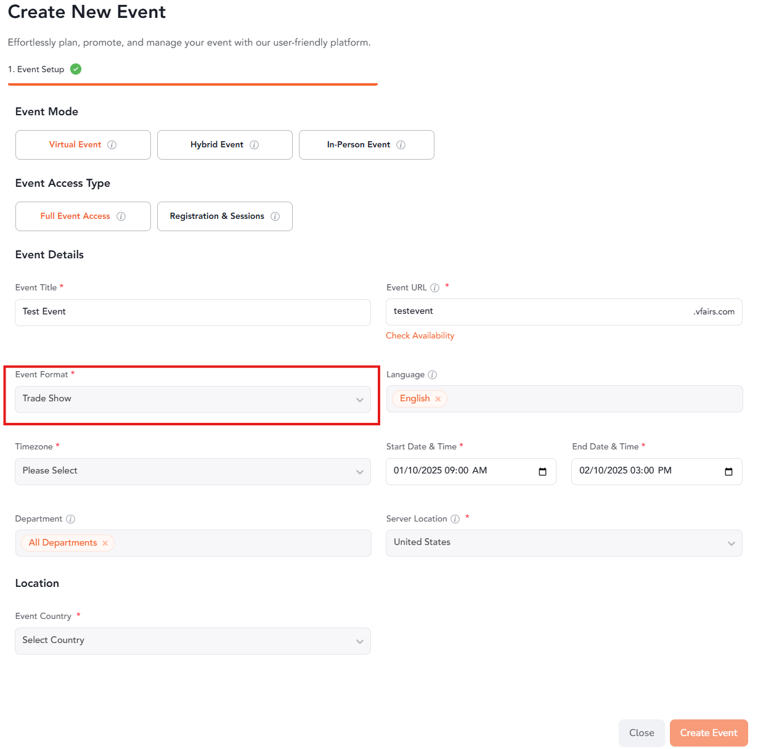This screenshot has width=758, height=749.
Task: Click the Server Location info icon
Action: pos(455,518)
